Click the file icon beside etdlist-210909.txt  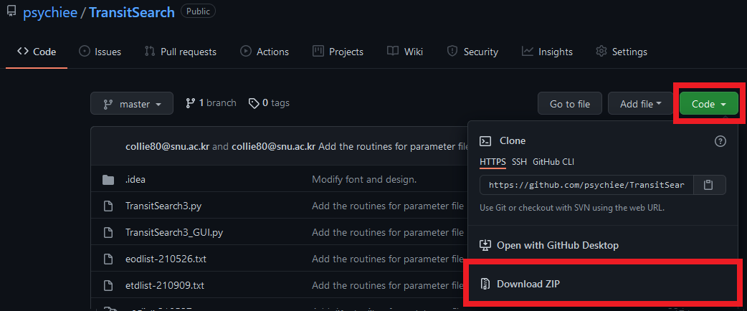(x=108, y=286)
